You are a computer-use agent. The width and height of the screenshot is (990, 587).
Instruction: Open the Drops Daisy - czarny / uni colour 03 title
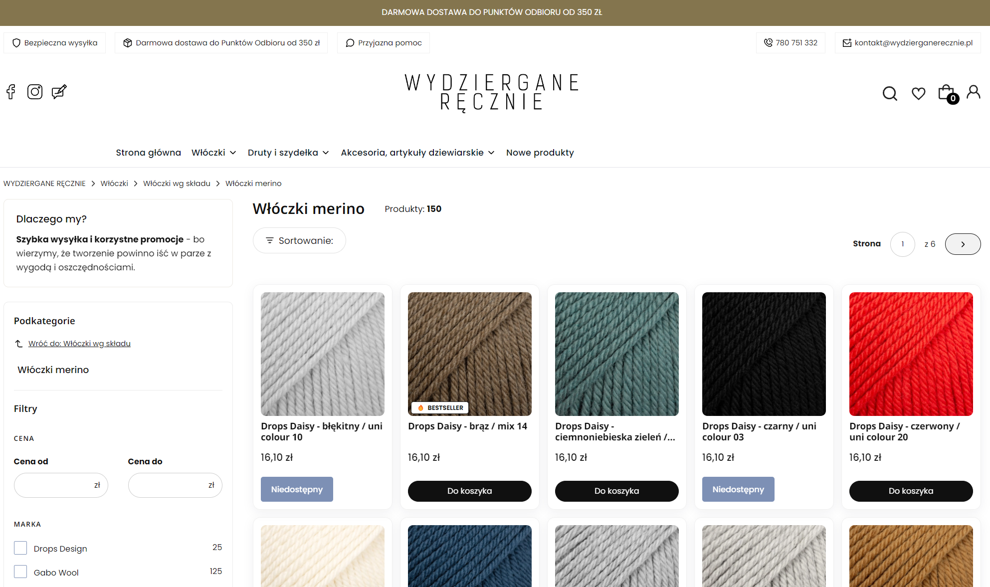(759, 431)
